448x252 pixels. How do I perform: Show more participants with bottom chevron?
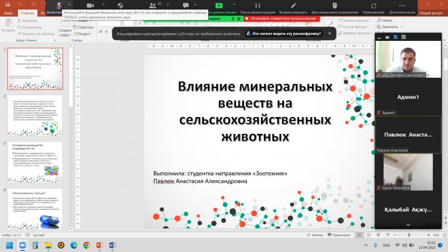tap(408, 225)
